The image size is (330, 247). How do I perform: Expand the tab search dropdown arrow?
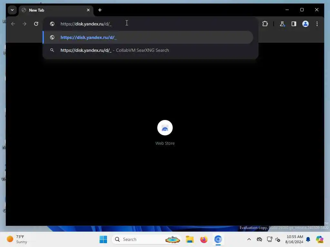tap(12, 10)
